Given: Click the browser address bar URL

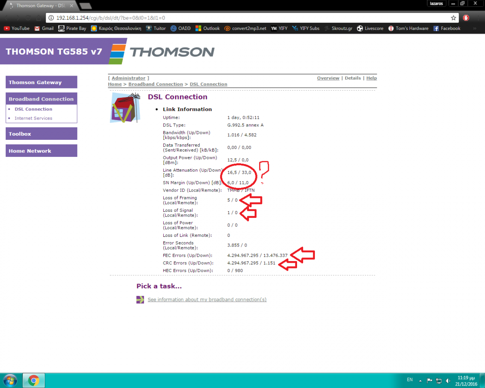Looking at the screenshot, I should (x=111, y=18).
